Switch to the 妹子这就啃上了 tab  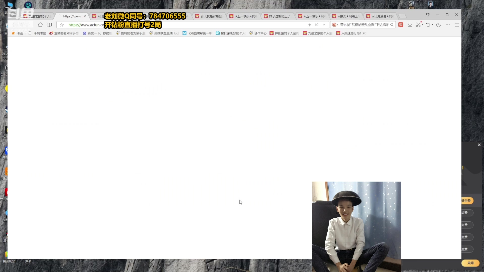277,16
